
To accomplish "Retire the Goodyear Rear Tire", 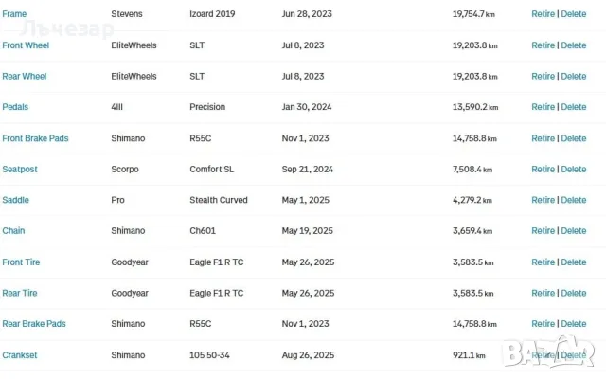I will [543, 293].
